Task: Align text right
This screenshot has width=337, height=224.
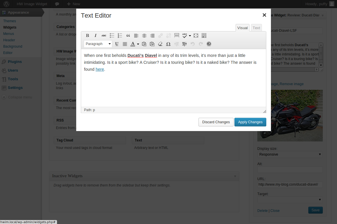Action: coord(152,36)
